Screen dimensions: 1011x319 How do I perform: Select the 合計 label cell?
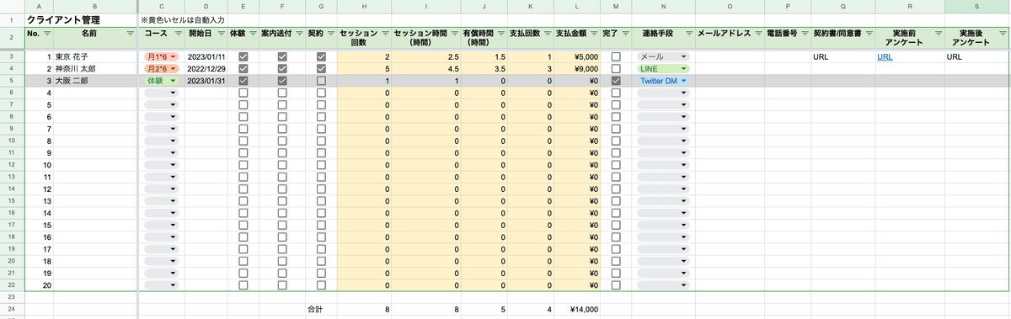tap(321, 310)
